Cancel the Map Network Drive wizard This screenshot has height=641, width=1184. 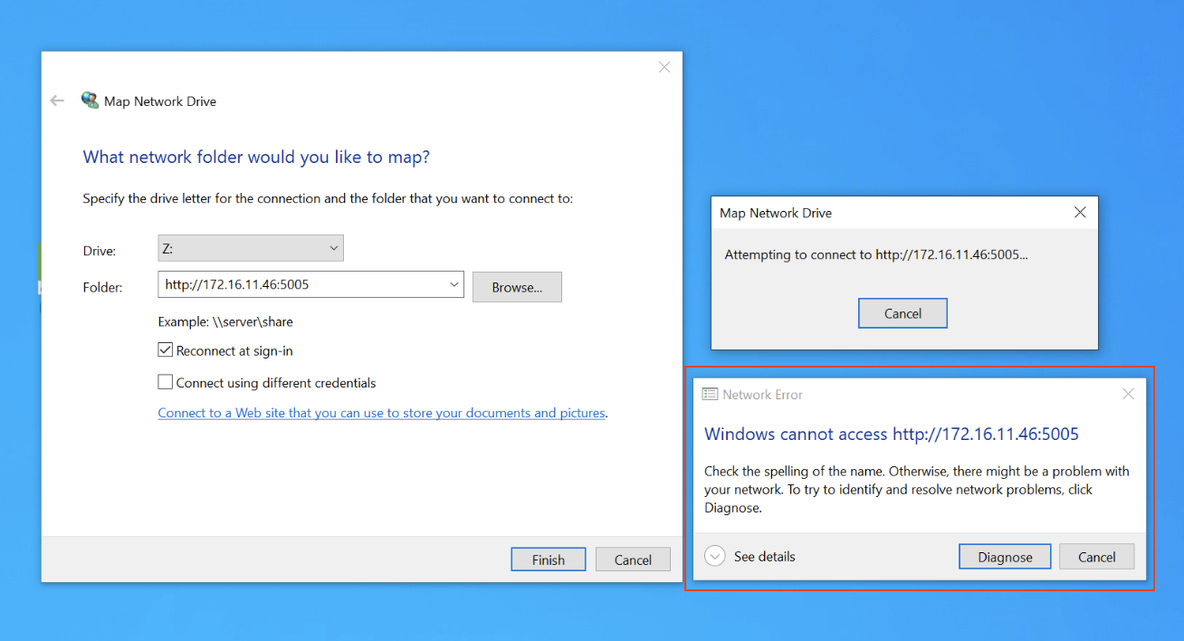(x=633, y=560)
